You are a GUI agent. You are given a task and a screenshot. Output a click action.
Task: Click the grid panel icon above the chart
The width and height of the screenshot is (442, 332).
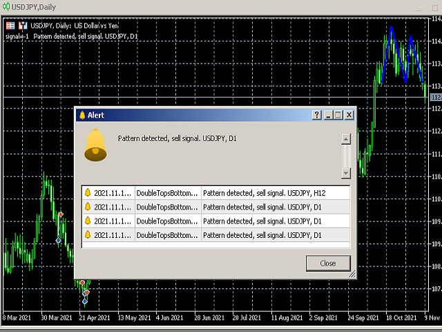click(x=10, y=26)
